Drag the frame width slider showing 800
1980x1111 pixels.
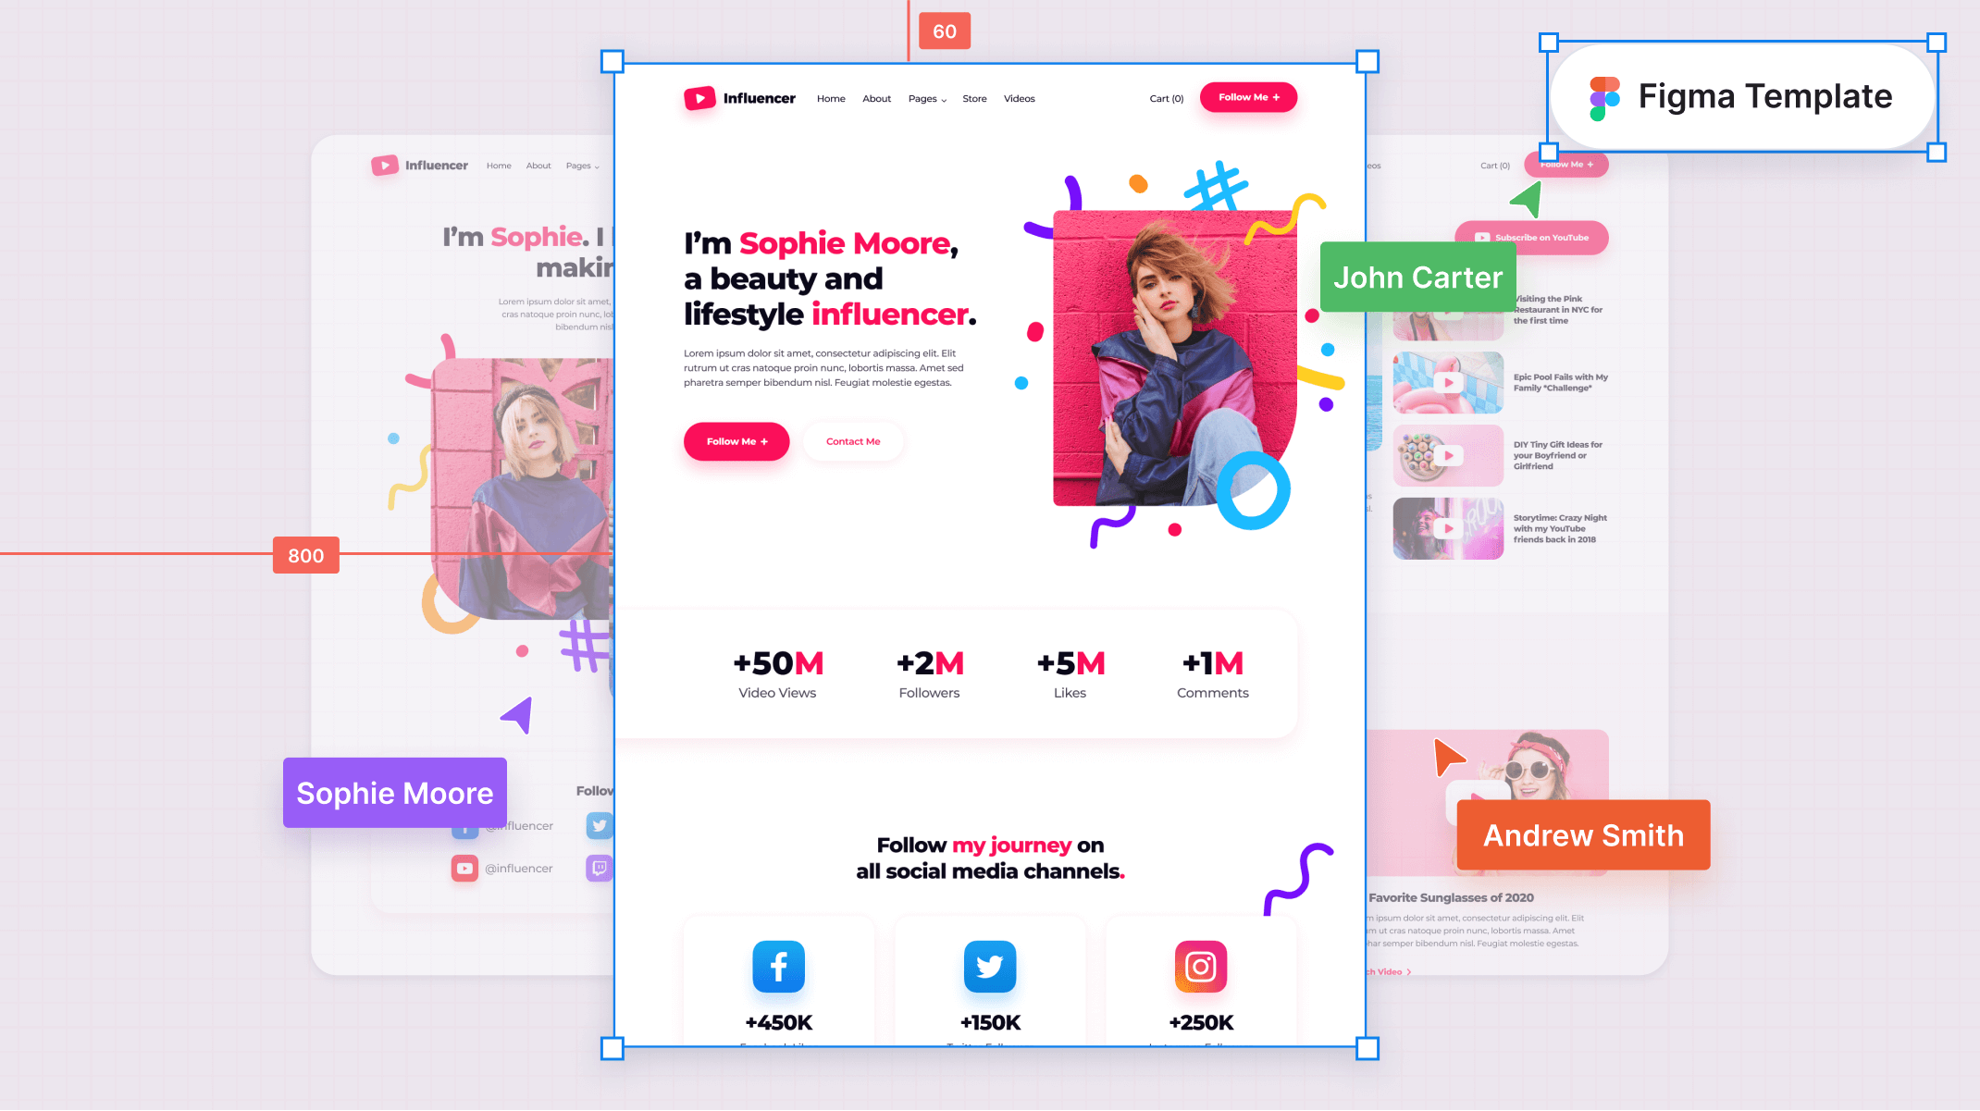click(x=304, y=555)
